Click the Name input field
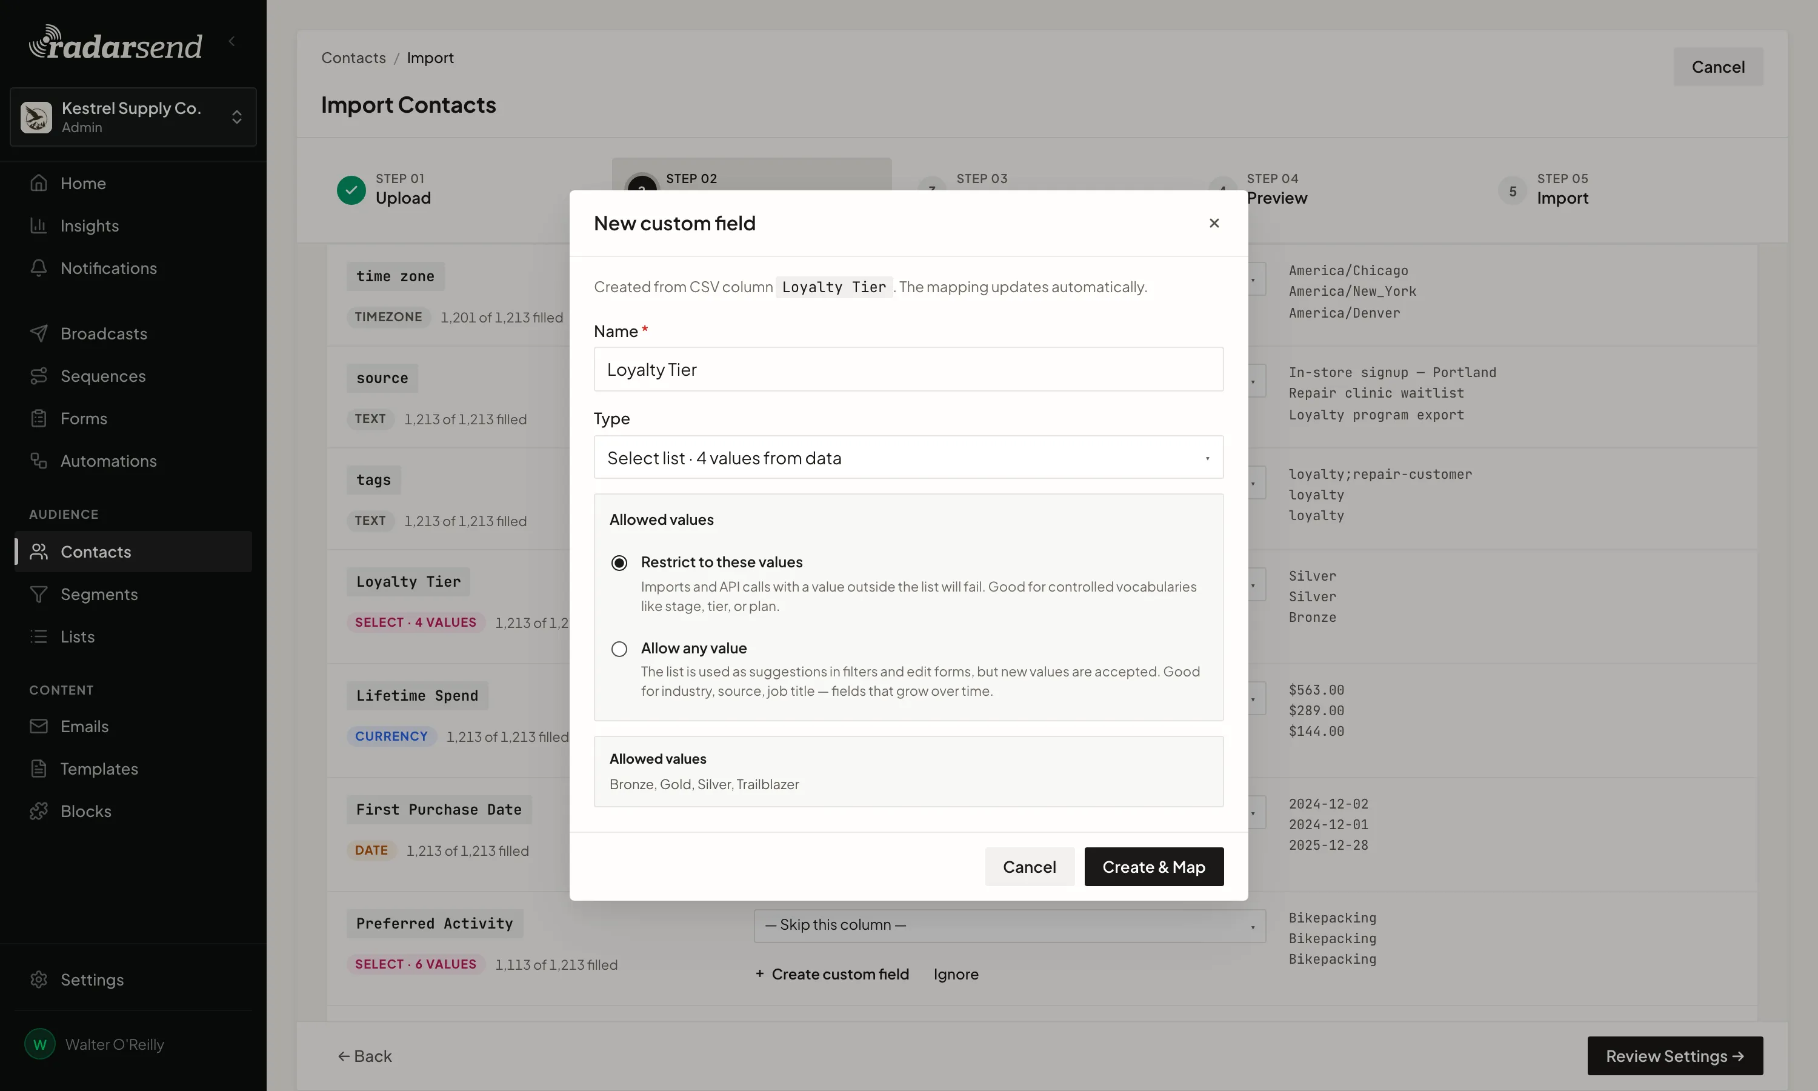This screenshot has height=1091, width=1818. coord(908,369)
